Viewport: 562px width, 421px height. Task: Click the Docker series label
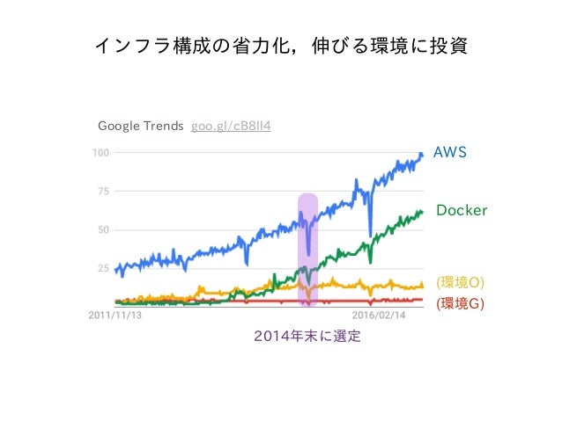coord(462,210)
